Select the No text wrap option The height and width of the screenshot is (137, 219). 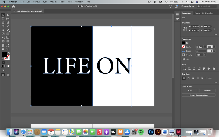coord(184,78)
